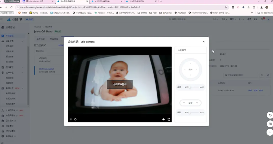Click the zoom plus button

click(x=197, y=103)
